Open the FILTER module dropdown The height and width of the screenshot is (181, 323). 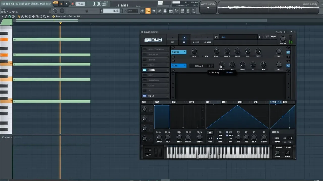click(x=179, y=66)
